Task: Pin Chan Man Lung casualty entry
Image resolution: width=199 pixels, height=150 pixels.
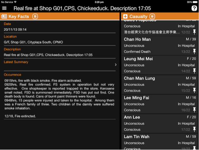Action: click(194, 91)
